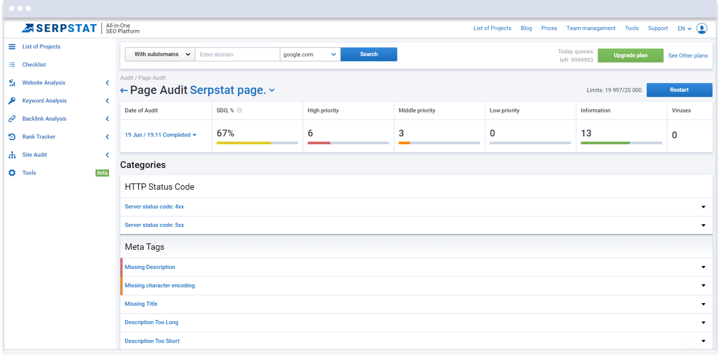Click the Website Analysis chart icon
The width and height of the screenshot is (720, 356).
(12, 83)
